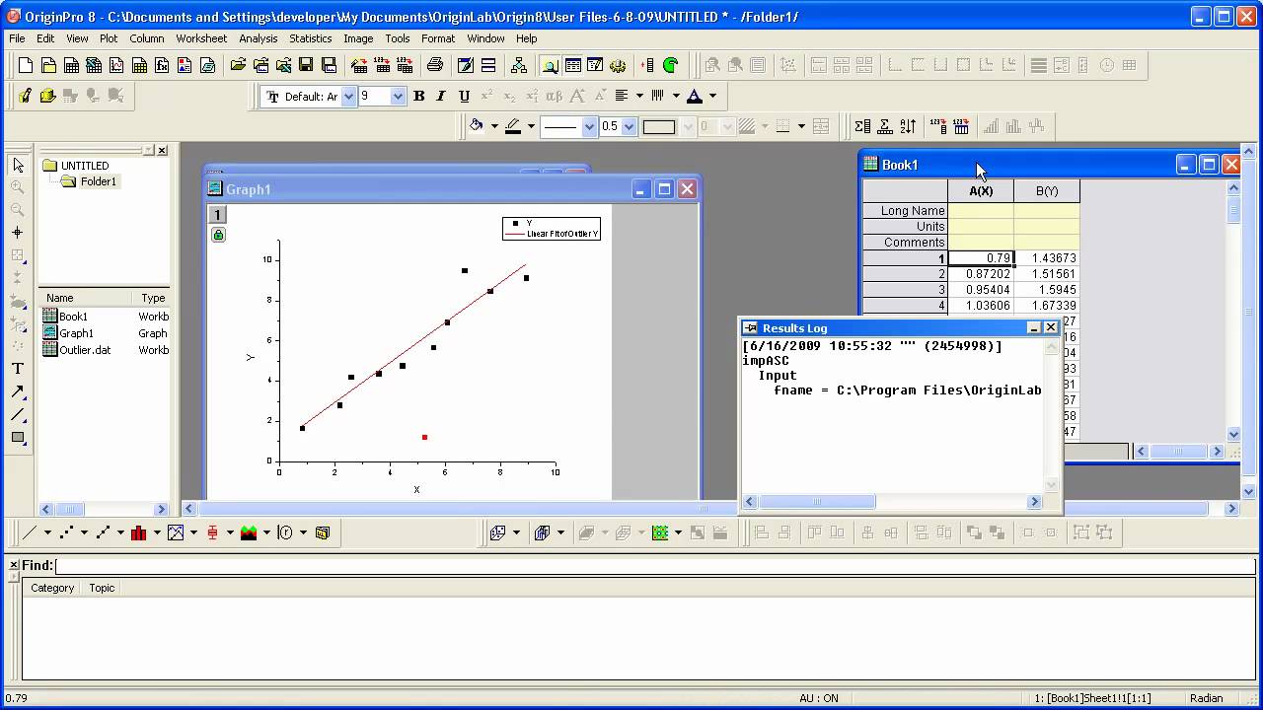The height and width of the screenshot is (710, 1263).
Task: Open the Worksheet menu
Action: pos(201,38)
